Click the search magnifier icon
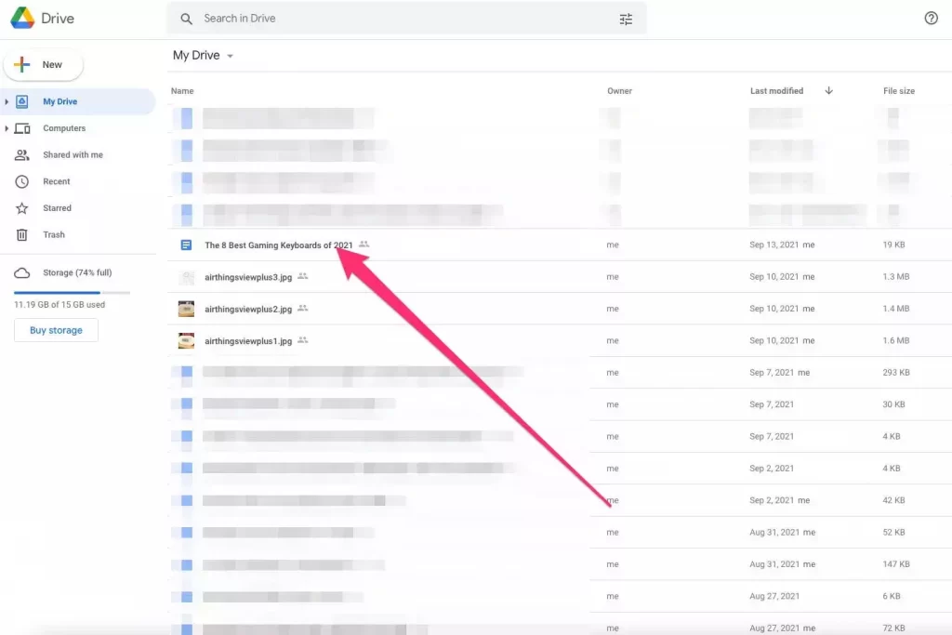 (x=187, y=19)
